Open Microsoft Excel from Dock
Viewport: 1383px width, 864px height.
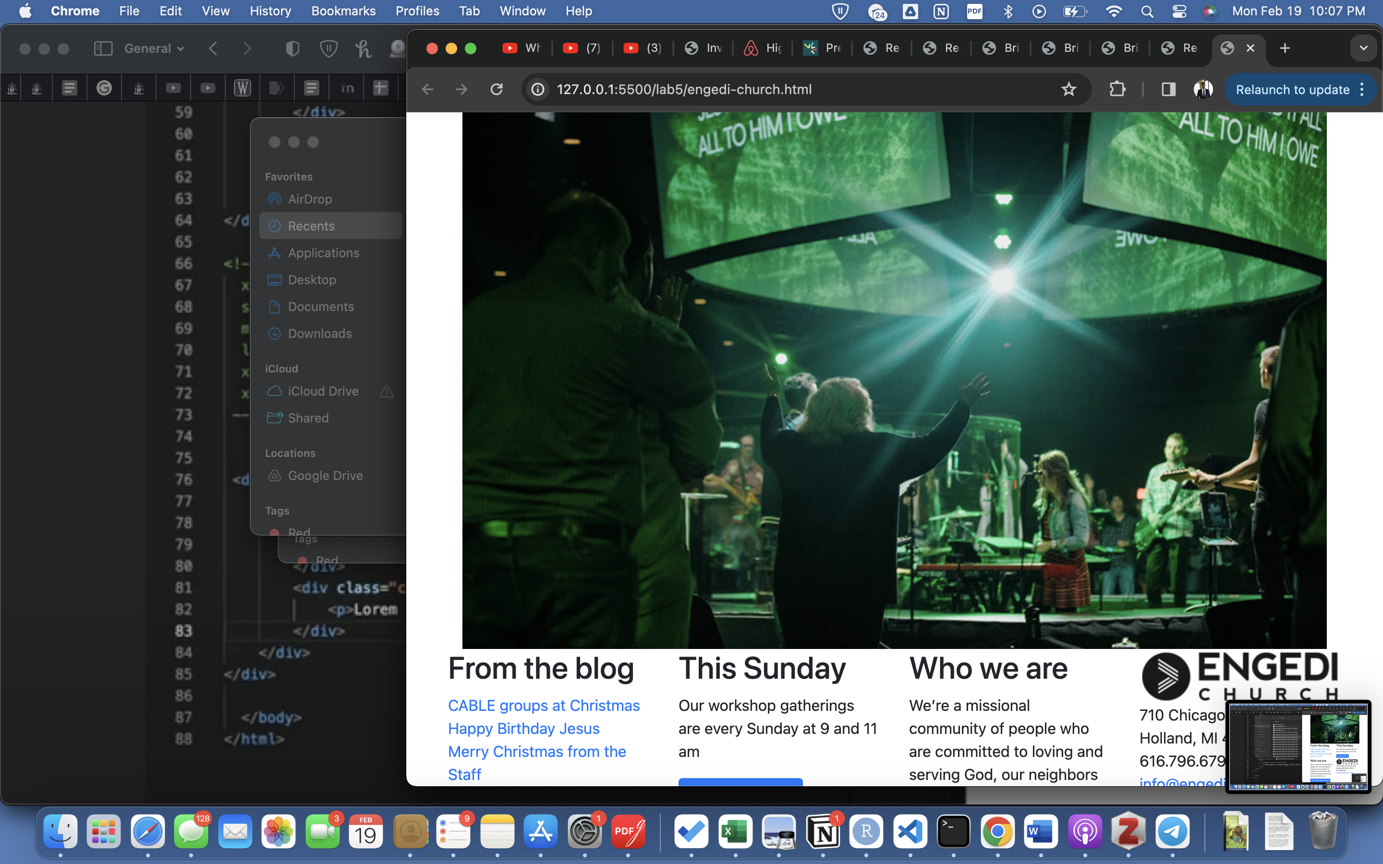[x=736, y=831]
